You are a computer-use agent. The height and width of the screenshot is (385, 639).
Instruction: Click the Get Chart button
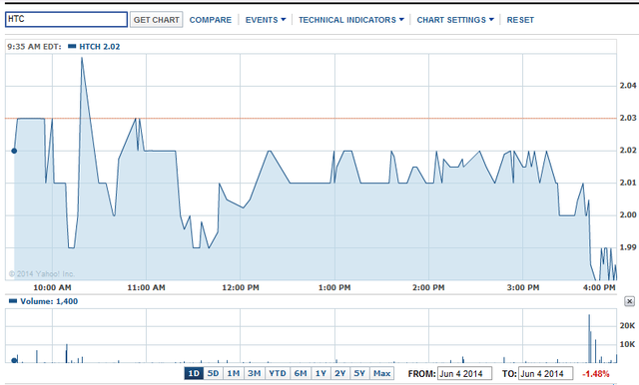157,20
